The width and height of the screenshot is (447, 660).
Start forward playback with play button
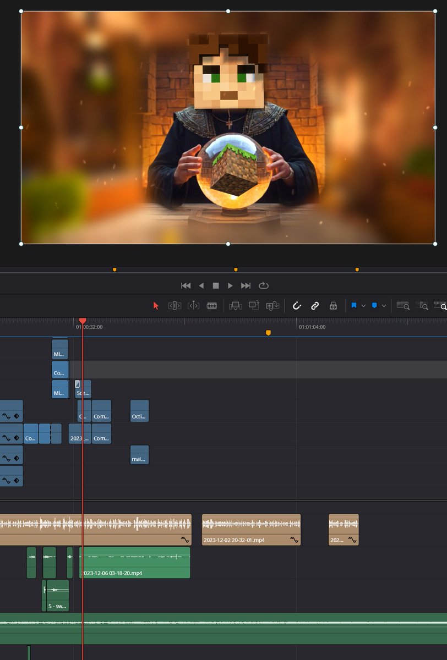231,285
